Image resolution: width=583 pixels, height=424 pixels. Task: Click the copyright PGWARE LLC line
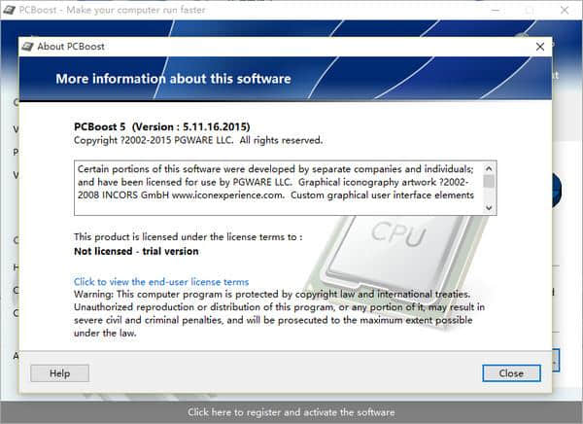coord(198,140)
